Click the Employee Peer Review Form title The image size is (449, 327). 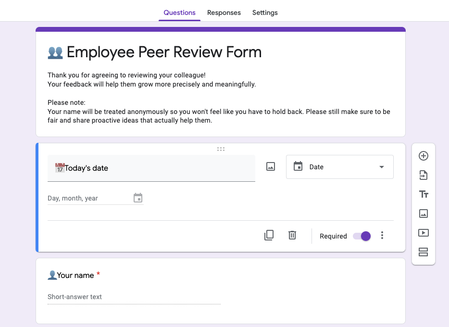[164, 52]
